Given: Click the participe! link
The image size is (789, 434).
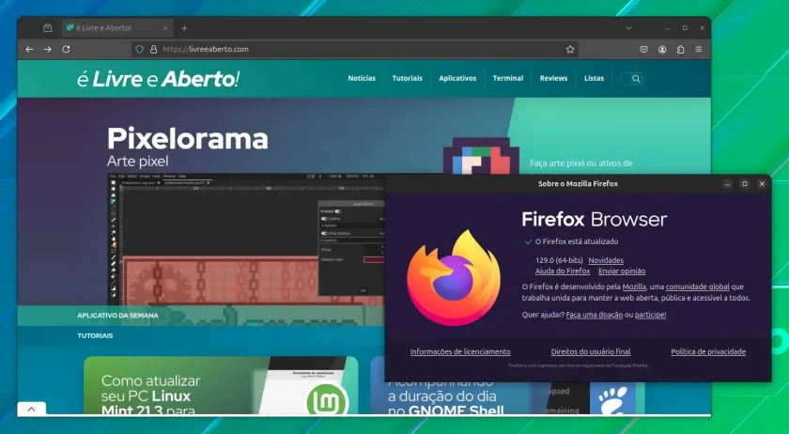Looking at the screenshot, I should click(x=650, y=316).
